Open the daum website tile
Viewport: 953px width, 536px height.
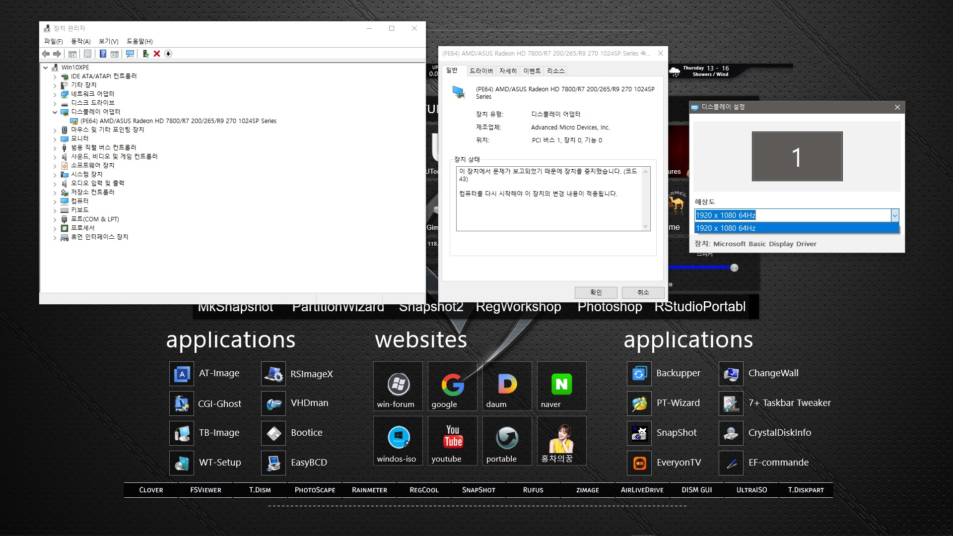507,386
